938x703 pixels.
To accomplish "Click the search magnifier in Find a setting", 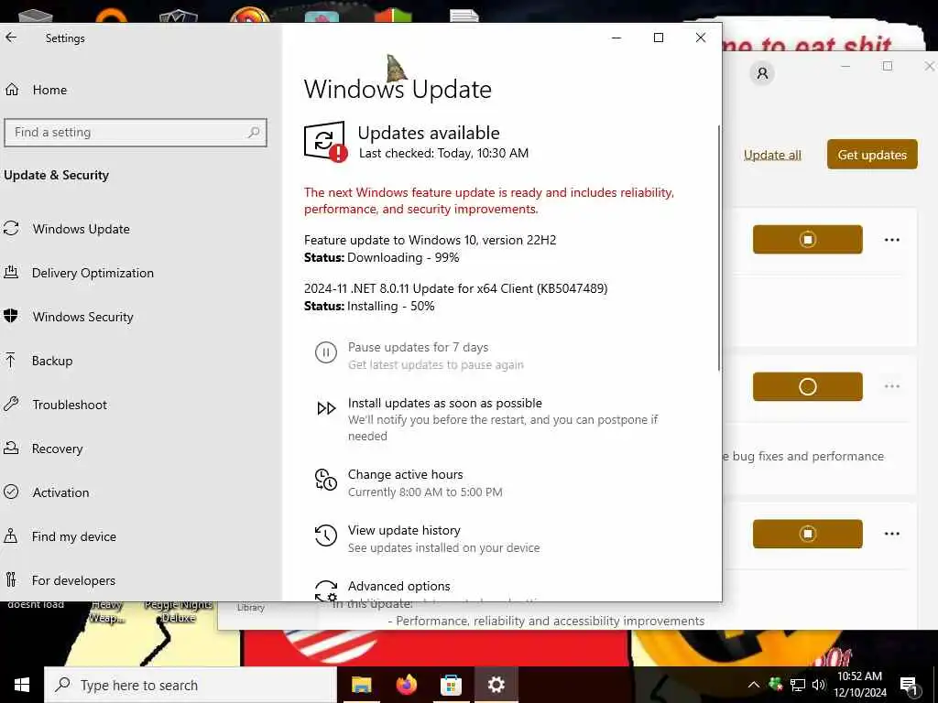I will point(254,132).
